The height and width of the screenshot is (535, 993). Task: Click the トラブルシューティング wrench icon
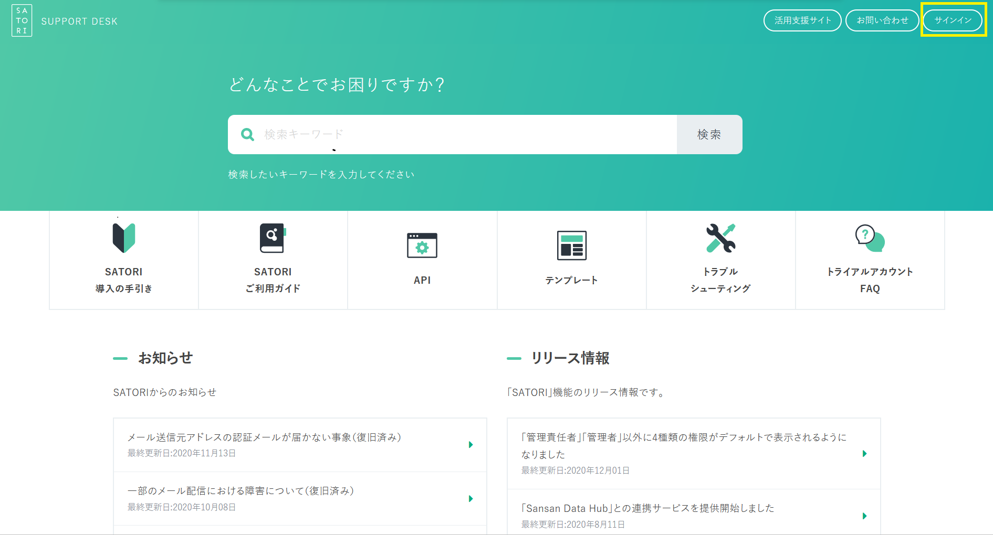[720, 238]
